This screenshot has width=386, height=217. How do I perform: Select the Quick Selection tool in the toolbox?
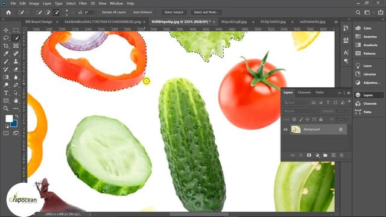click(16, 38)
